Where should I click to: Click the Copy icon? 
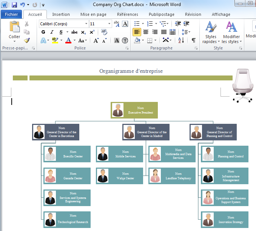tap(26, 32)
